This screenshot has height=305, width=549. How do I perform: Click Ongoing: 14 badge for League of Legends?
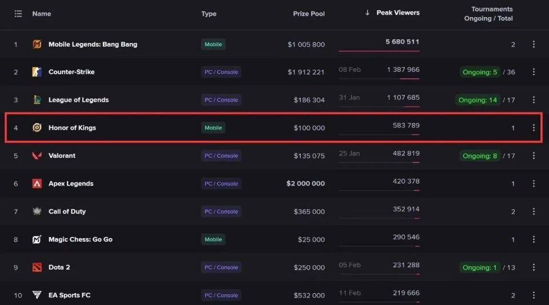478,100
